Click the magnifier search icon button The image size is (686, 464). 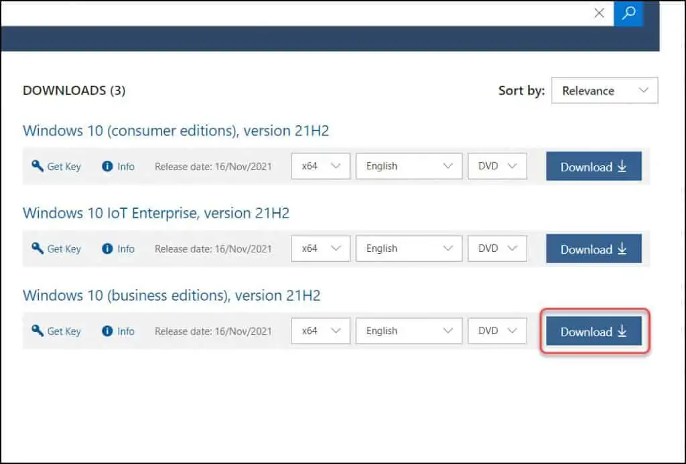pos(628,13)
